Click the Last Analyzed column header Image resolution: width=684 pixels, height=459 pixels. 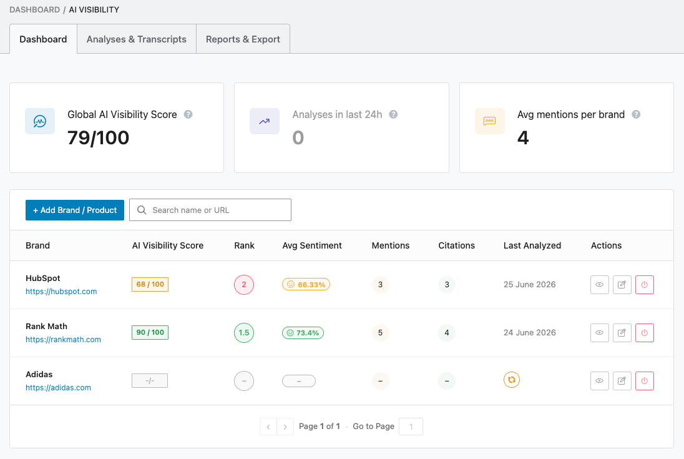coord(532,245)
